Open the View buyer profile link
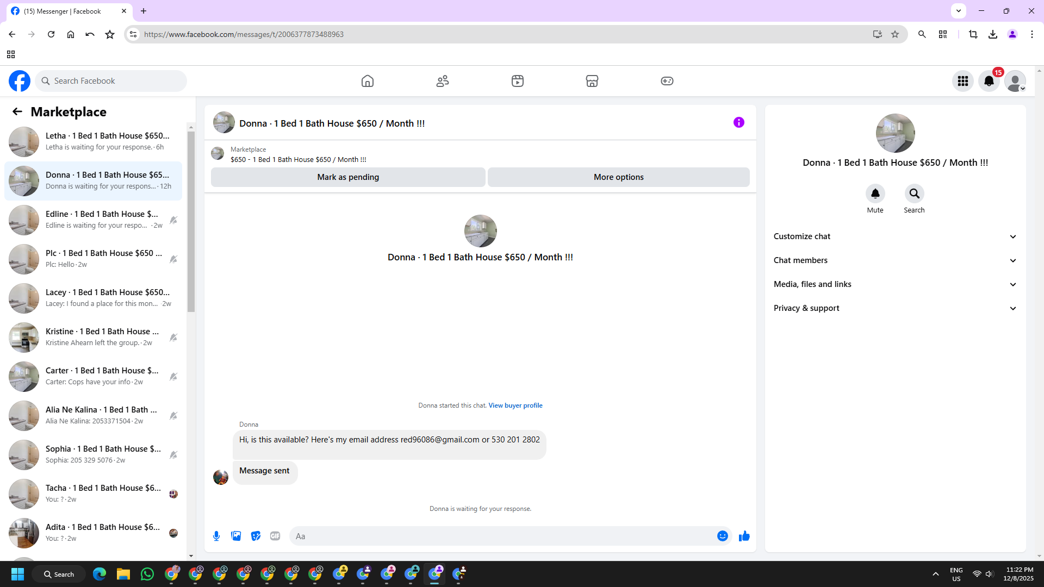Screen dimensions: 1044x587 [x=515, y=405]
